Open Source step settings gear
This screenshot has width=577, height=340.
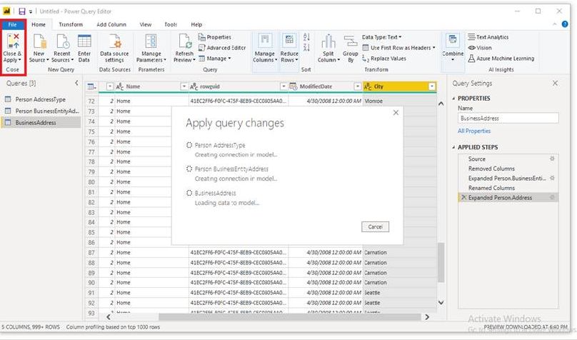tap(552, 159)
